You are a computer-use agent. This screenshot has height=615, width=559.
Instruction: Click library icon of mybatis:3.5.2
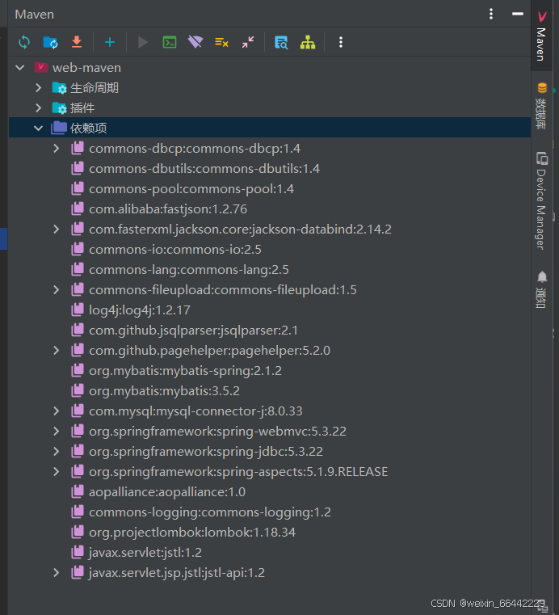[x=78, y=390]
